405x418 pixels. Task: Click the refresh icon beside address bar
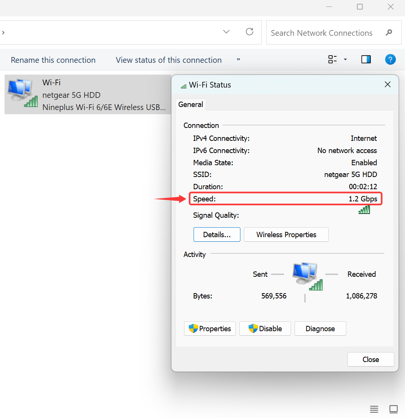250,32
